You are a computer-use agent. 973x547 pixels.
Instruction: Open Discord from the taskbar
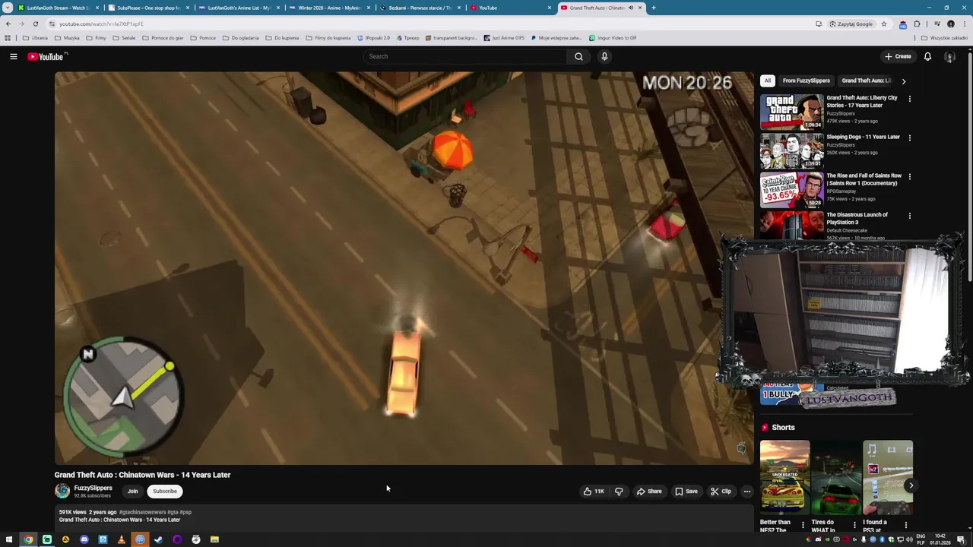tap(84, 539)
